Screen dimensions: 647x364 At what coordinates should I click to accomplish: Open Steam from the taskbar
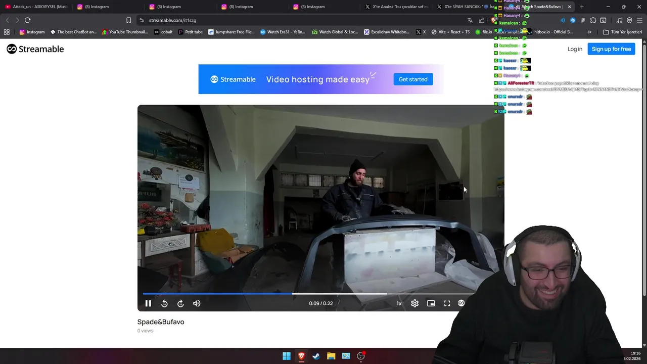coord(316,356)
